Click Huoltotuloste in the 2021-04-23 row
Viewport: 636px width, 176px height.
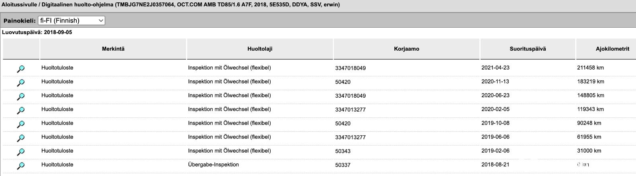(57, 68)
